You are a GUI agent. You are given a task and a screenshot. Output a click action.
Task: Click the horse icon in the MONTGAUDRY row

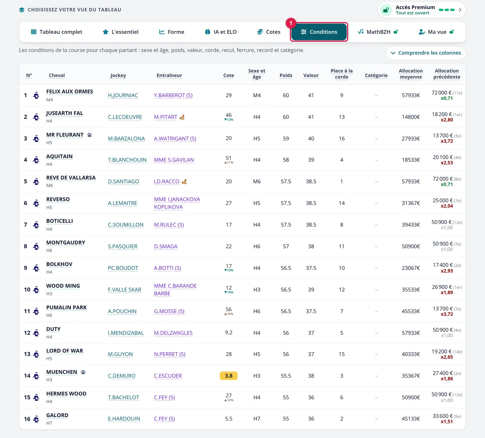[x=36, y=246]
